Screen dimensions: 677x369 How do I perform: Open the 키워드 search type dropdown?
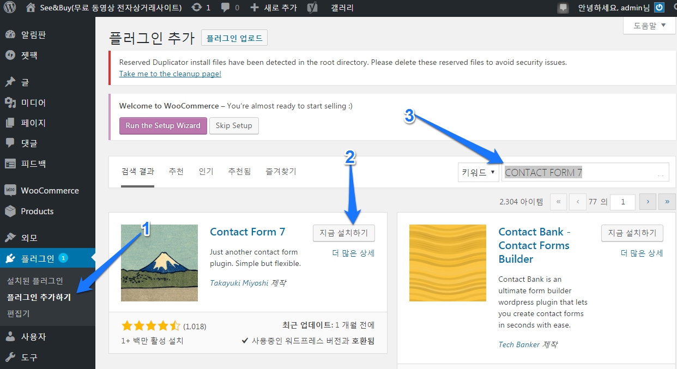[x=477, y=172]
